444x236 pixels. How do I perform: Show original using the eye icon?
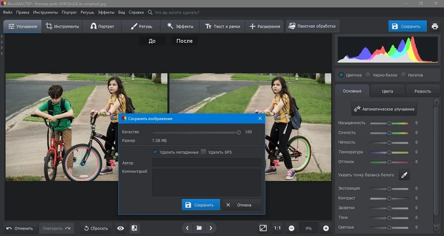coord(121,228)
